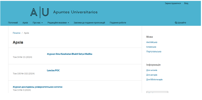Viewport: 202px width, 100px height.
Task: Expand the Редакційні вказівки dropdown
Action: pos(58,23)
